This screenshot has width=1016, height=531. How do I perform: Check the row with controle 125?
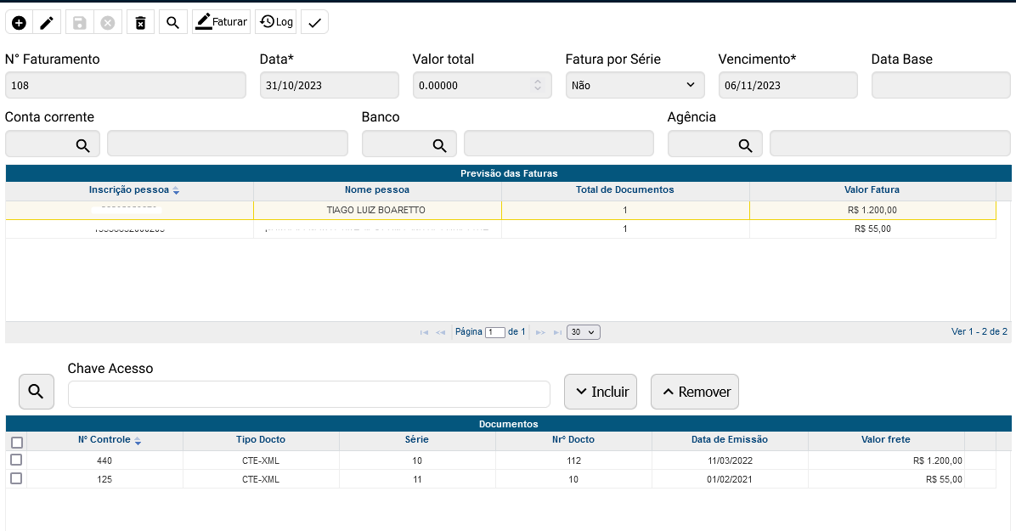tap(16, 478)
